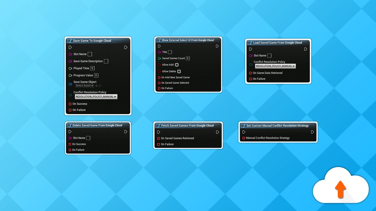
Task: Select Fetch Saved Games From Google Cloud title
Action: point(187,126)
